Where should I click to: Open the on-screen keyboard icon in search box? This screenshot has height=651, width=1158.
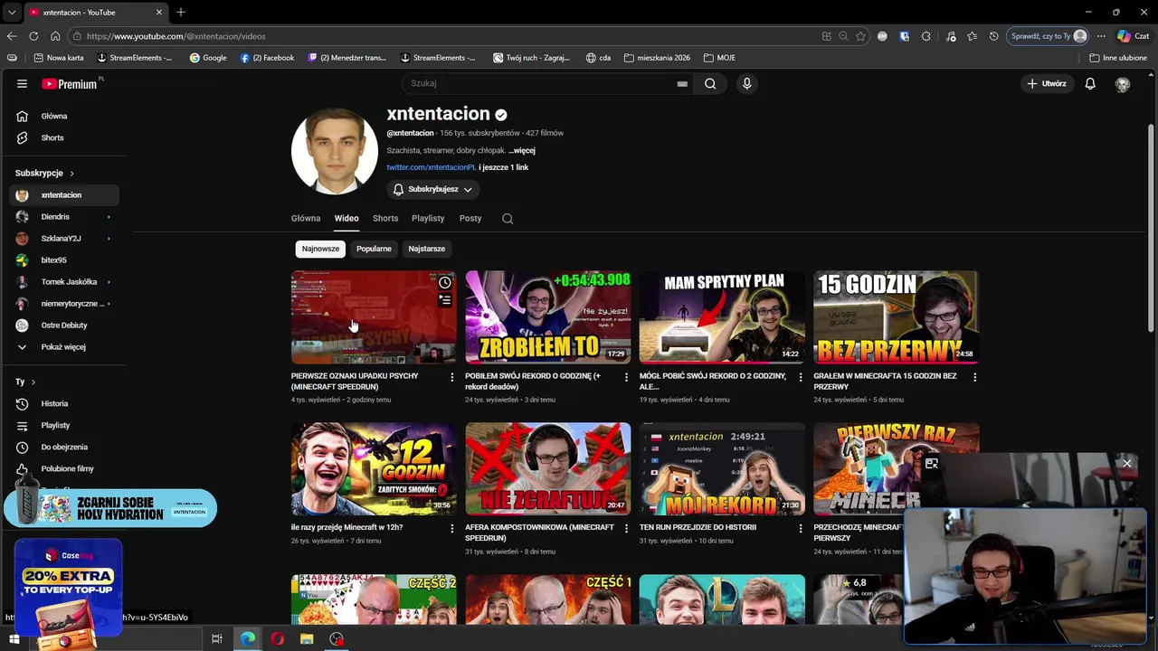(x=682, y=83)
